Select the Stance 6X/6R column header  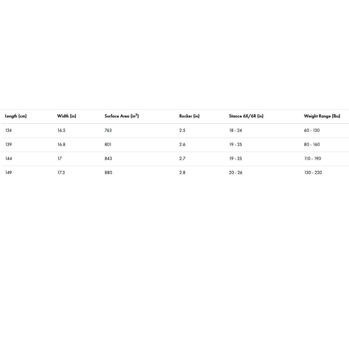246,116
